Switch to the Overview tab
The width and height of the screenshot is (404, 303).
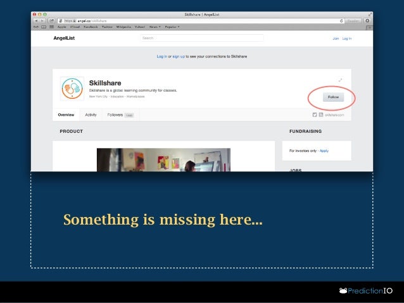[x=66, y=115]
